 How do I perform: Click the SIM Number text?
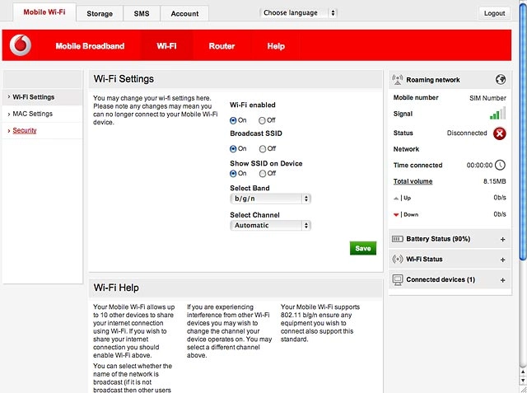click(x=487, y=98)
